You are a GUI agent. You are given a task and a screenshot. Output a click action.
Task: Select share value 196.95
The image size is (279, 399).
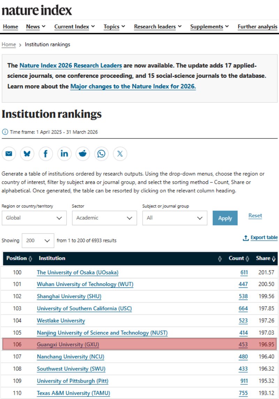point(266,345)
